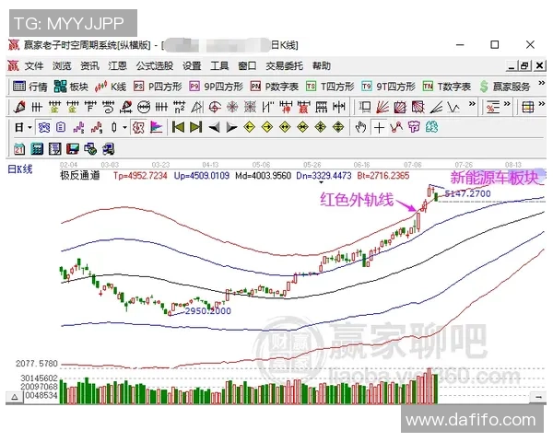Viewport: 553px width, 442px height.
Task: Open the T数字表 tool
Action: tap(446, 87)
